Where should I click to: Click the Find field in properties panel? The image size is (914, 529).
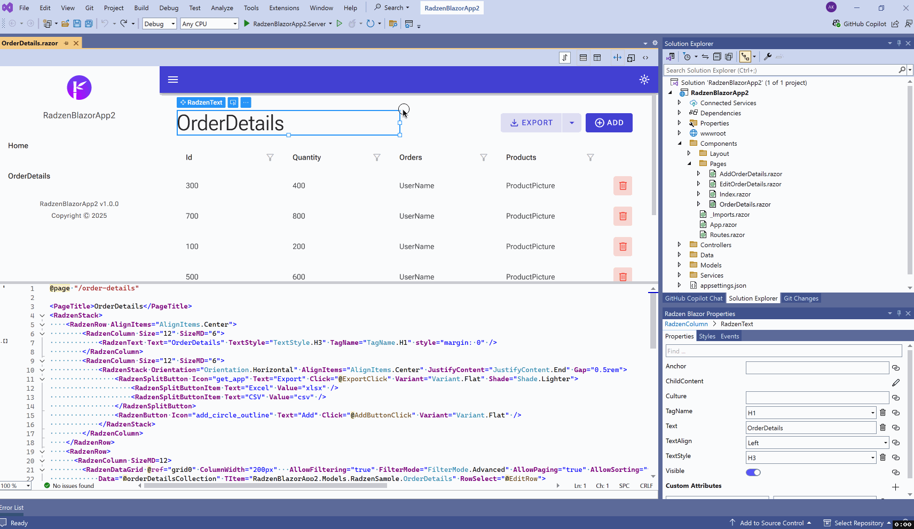point(784,351)
